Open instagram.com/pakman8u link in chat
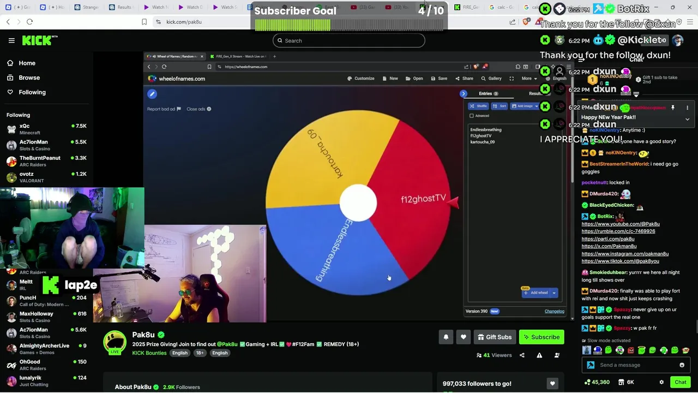This screenshot has height=393, width=698. tap(625, 254)
